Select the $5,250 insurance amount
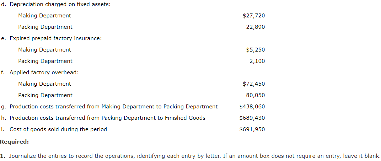Screen dimensions: 381x161 (x=256, y=50)
